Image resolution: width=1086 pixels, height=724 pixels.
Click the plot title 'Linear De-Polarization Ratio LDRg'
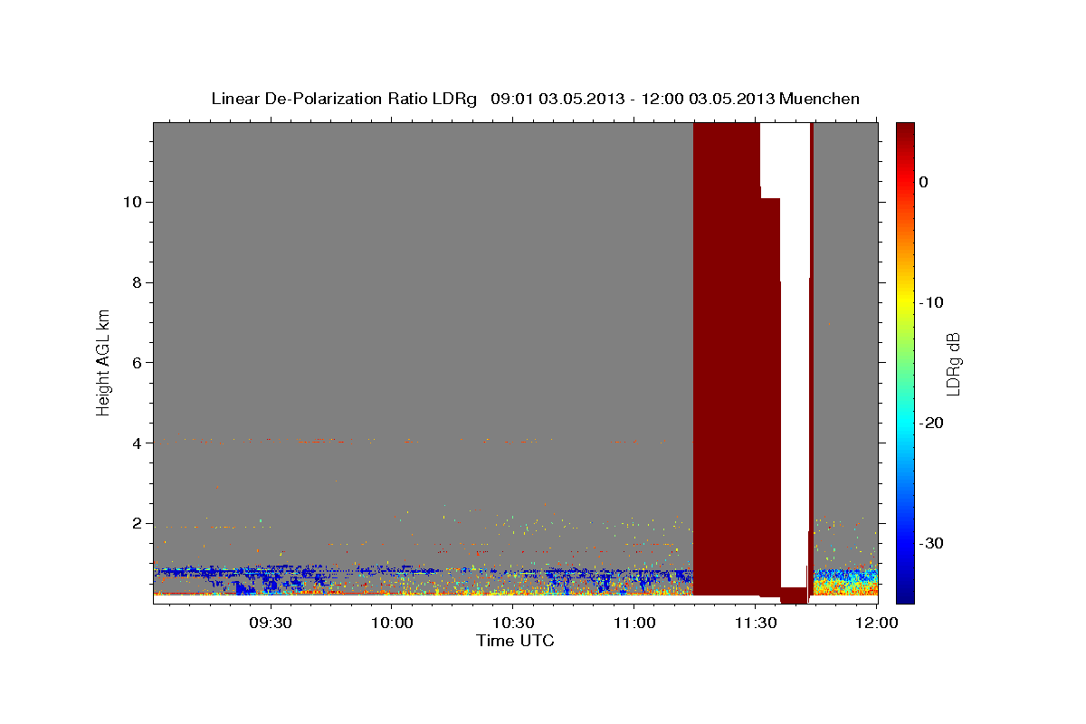(343, 99)
